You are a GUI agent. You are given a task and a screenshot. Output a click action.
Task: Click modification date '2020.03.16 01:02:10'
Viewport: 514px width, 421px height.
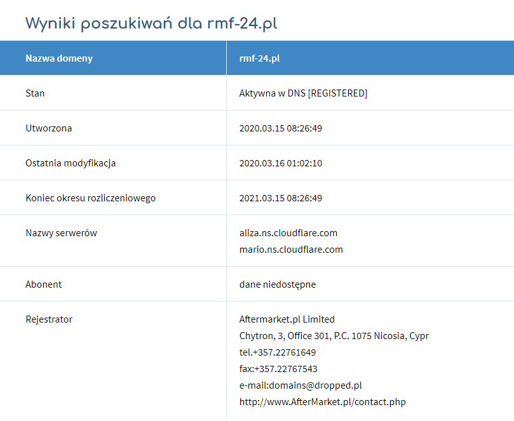tap(281, 163)
